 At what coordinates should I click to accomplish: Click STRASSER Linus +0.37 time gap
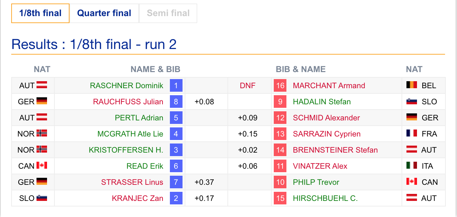tap(204, 182)
